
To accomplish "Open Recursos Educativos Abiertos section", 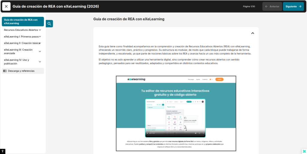I will pos(21,30).
